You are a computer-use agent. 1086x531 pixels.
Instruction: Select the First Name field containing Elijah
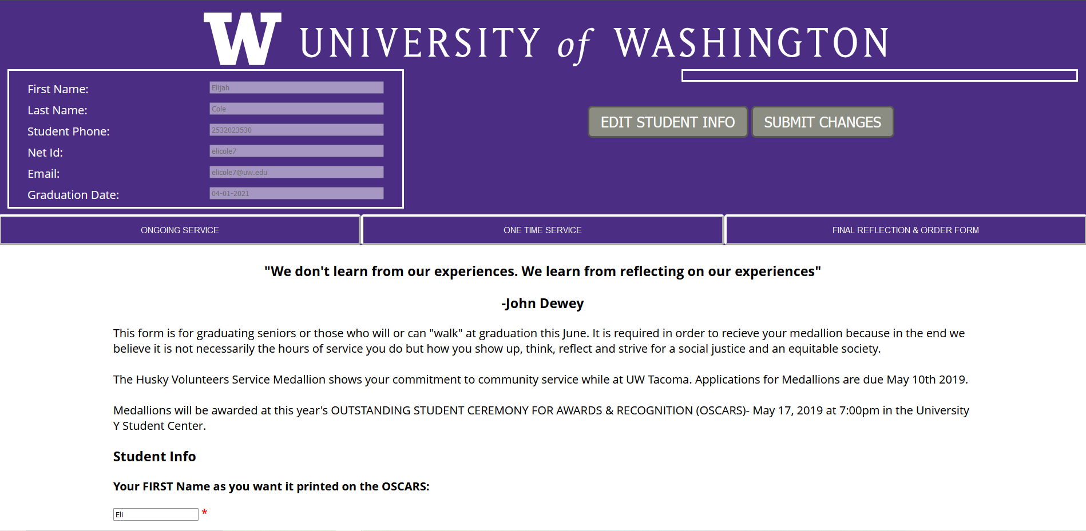(296, 87)
